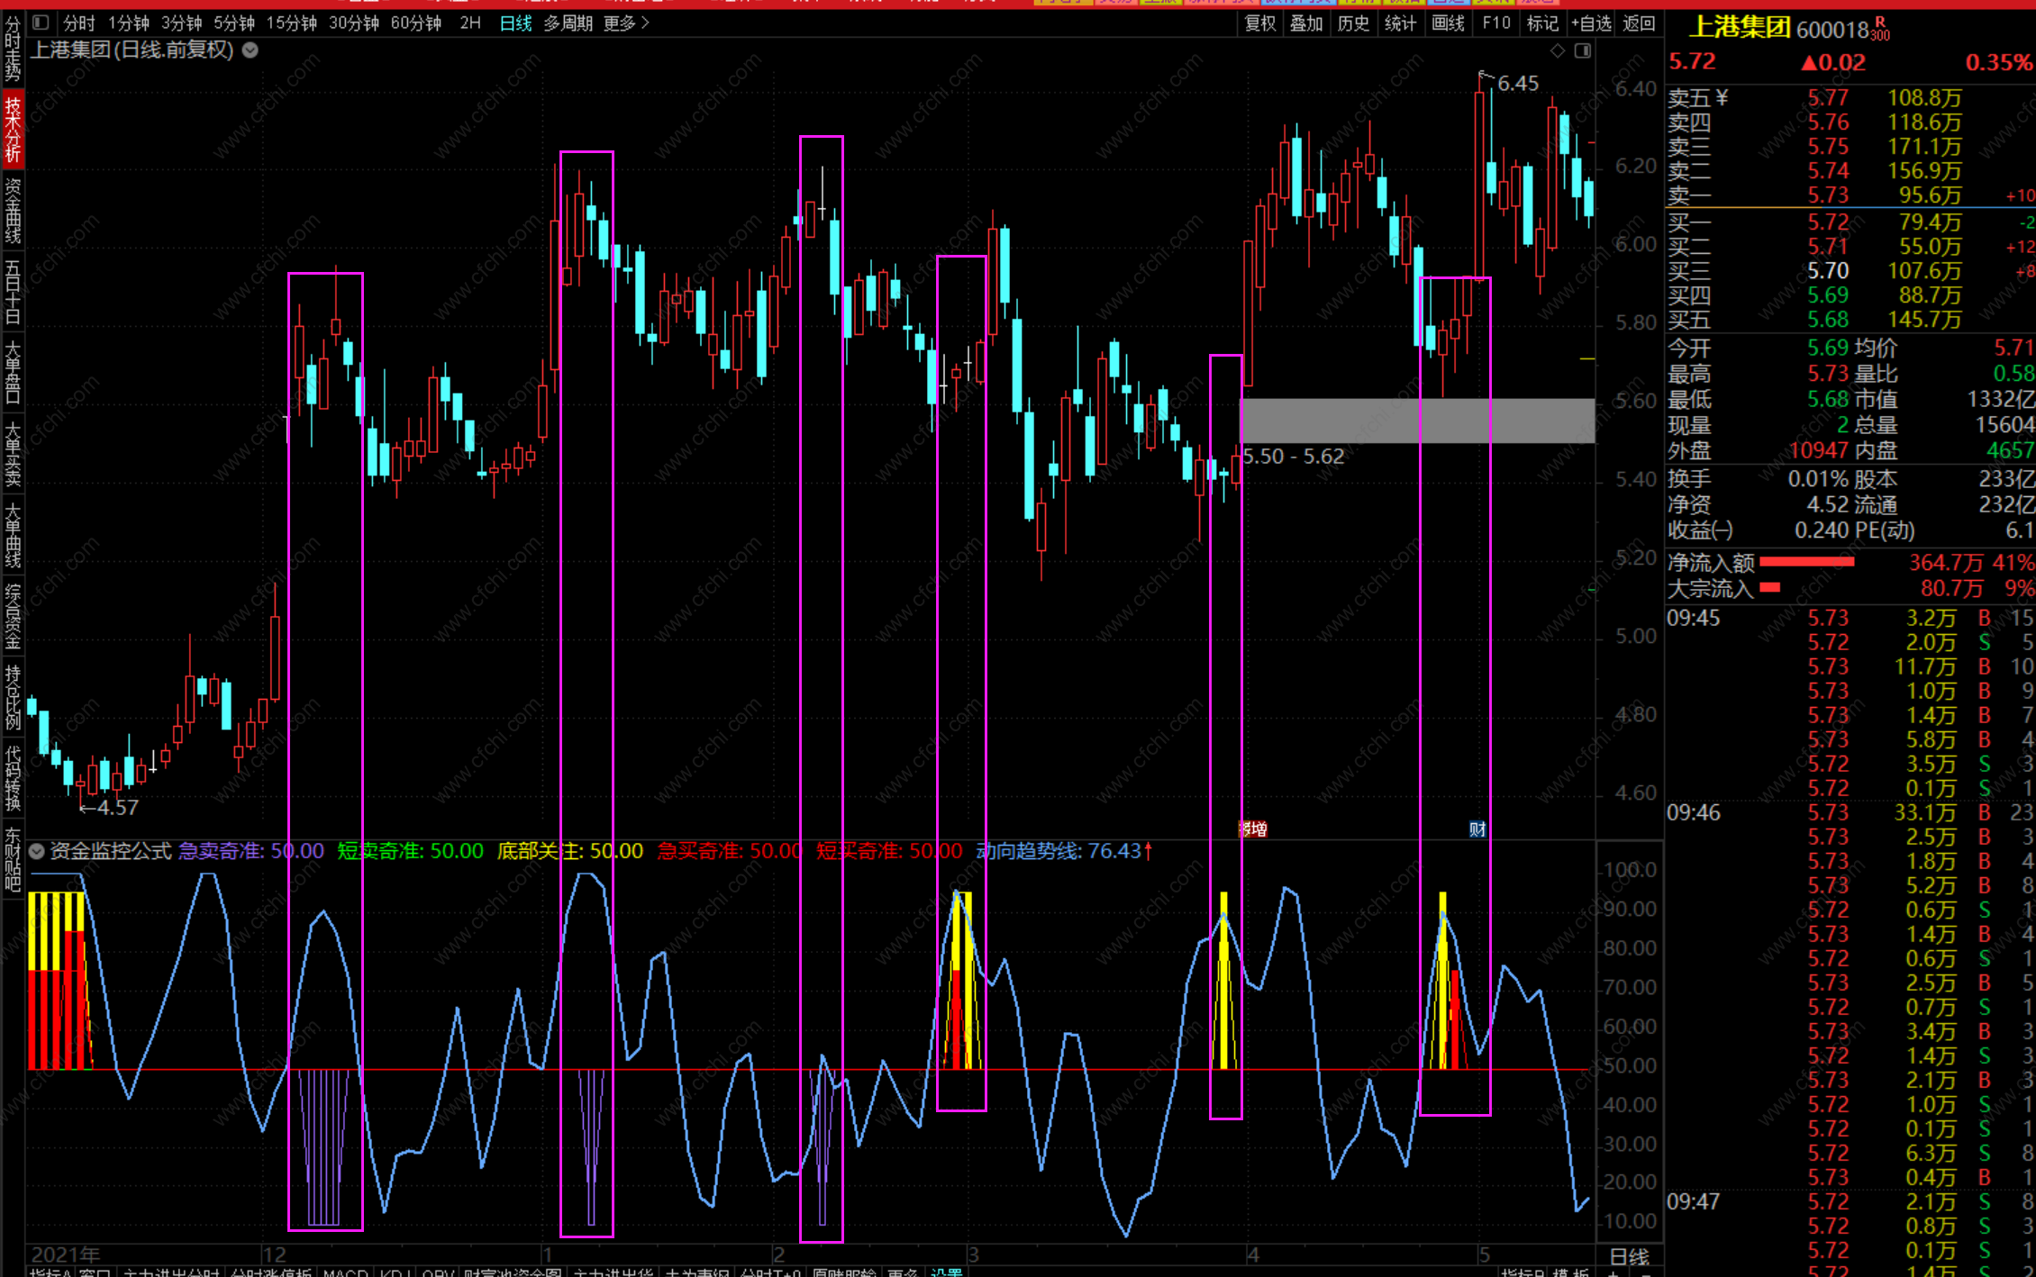Switch to the 30分钟 period tab
The image size is (2036, 1277).
click(353, 23)
